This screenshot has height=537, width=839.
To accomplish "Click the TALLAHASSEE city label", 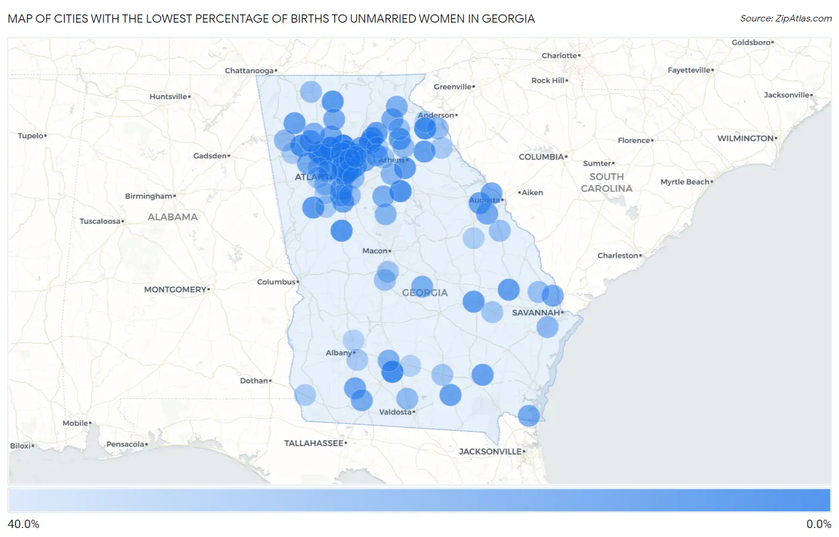I will (314, 443).
